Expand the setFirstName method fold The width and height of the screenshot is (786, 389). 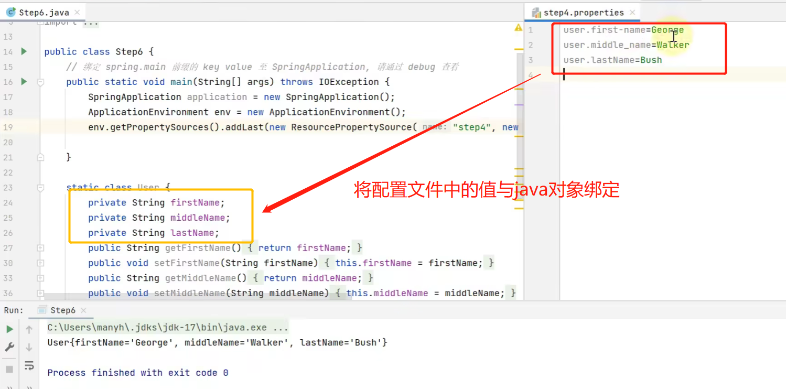(x=40, y=263)
